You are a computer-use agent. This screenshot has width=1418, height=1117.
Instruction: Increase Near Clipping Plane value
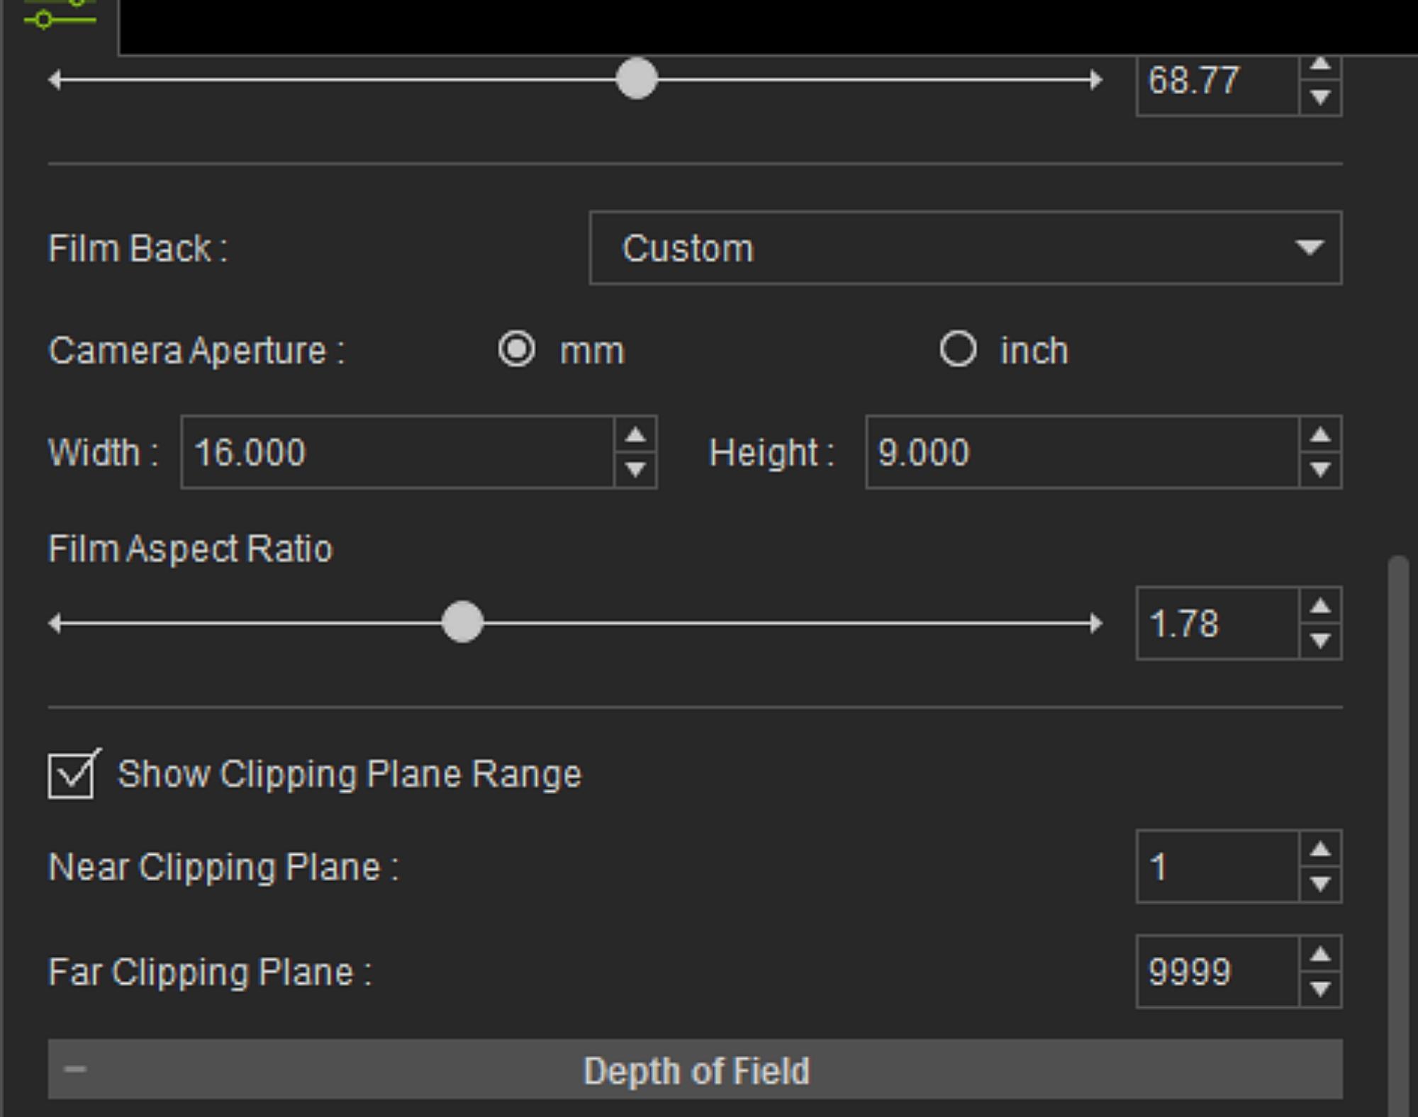(x=1320, y=849)
